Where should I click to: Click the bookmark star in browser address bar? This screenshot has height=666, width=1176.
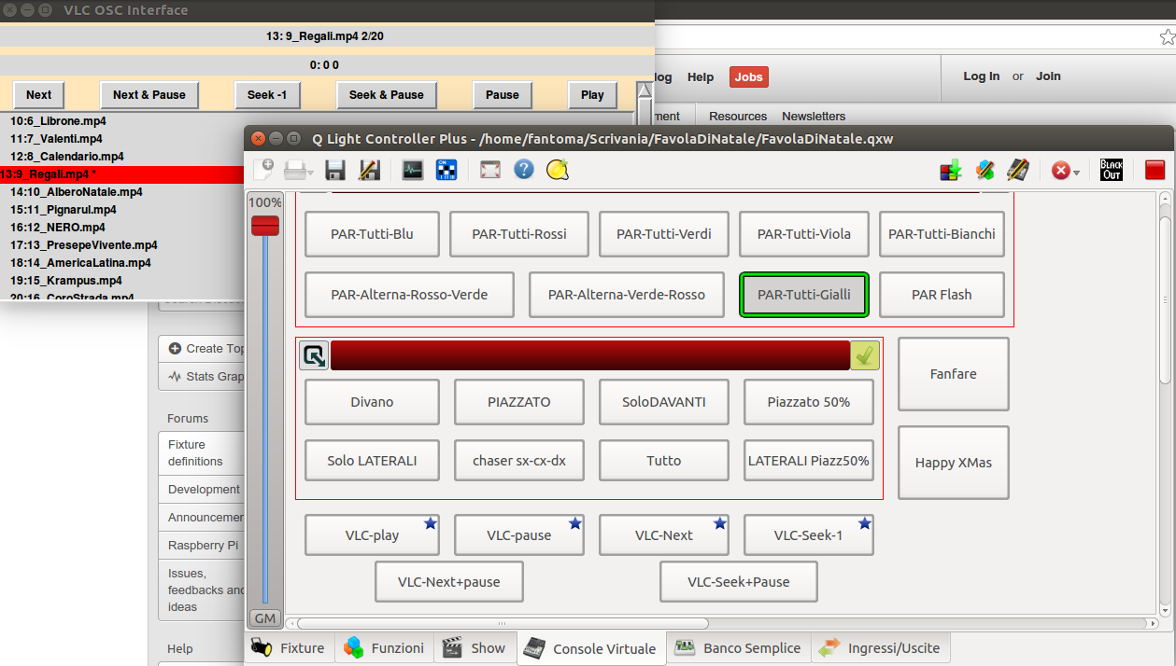[x=1167, y=37]
